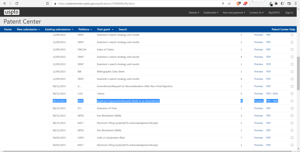Preview the Bibliographic Data Sheet document
The height and width of the screenshot is (152, 300).
258,72
